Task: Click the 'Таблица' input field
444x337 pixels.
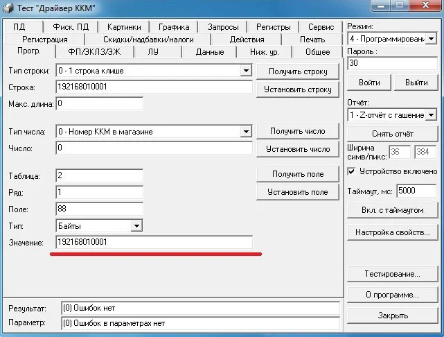Action: [x=99, y=175]
